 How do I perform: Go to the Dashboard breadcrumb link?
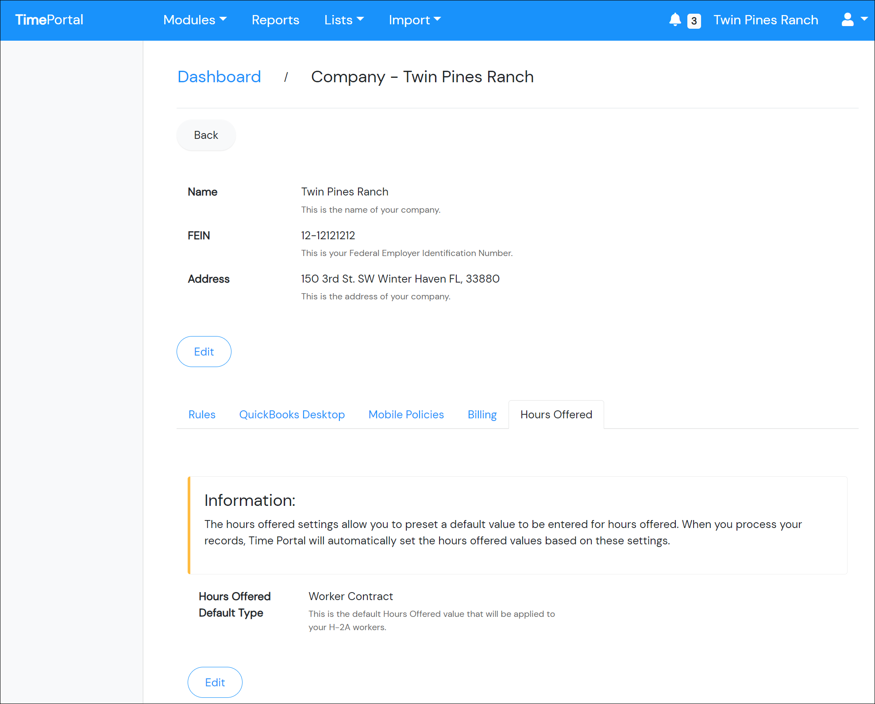point(219,77)
